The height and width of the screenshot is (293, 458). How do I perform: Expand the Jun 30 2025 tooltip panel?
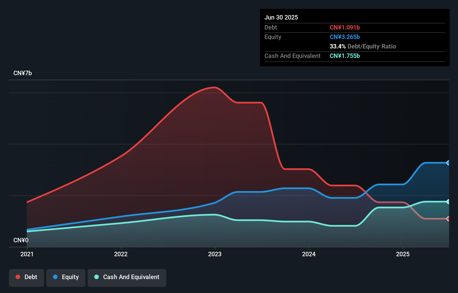pyautogui.click(x=281, y=17)
